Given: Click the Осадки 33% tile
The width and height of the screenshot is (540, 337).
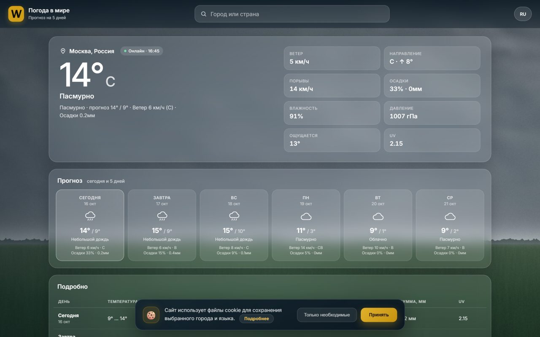Looking at the screenshot, I should [432, 86].
